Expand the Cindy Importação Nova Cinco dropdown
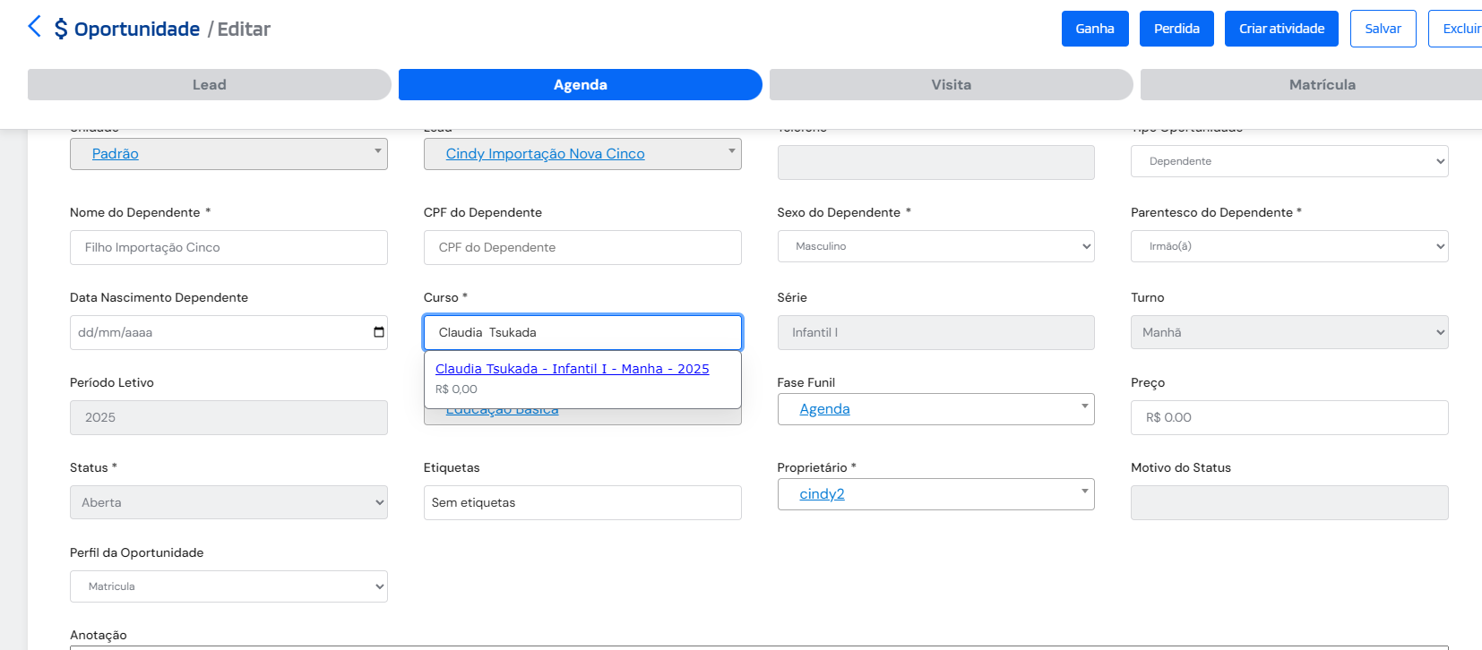The width and height of the screenshot is (1482, 650). [582, 154]
